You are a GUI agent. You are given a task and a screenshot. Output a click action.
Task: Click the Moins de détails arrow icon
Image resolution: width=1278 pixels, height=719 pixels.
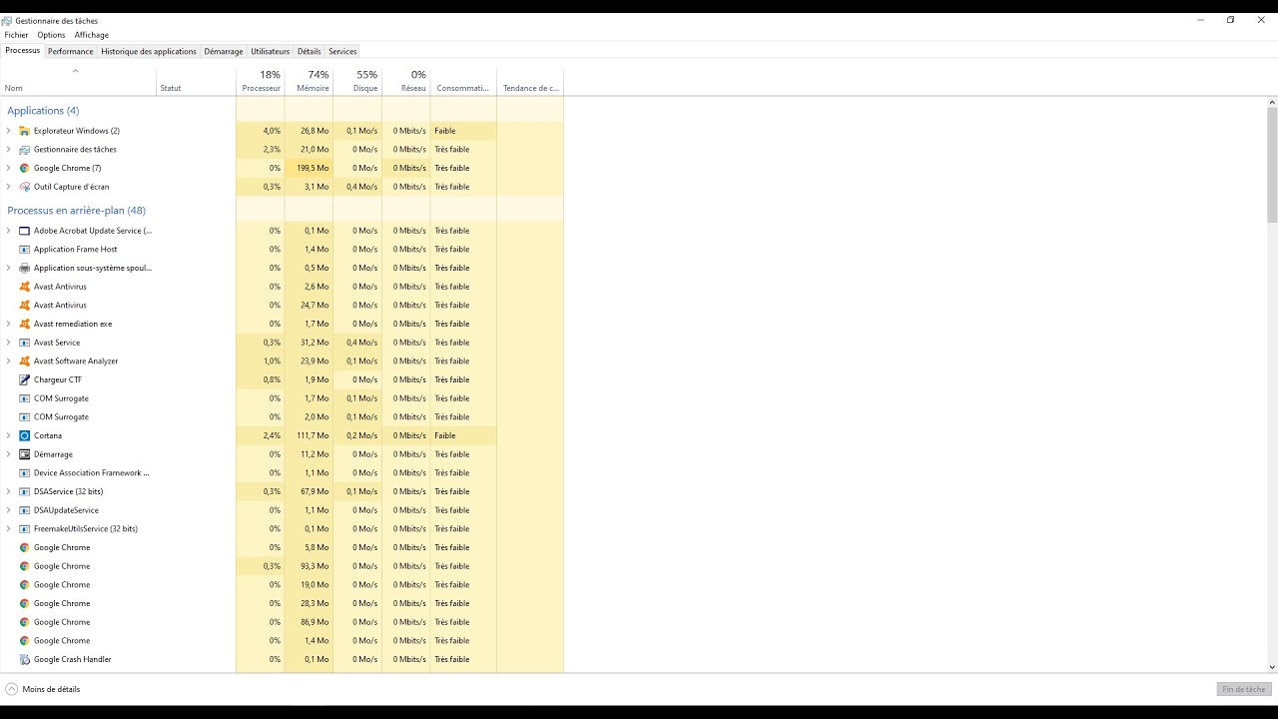coord(12,689)
